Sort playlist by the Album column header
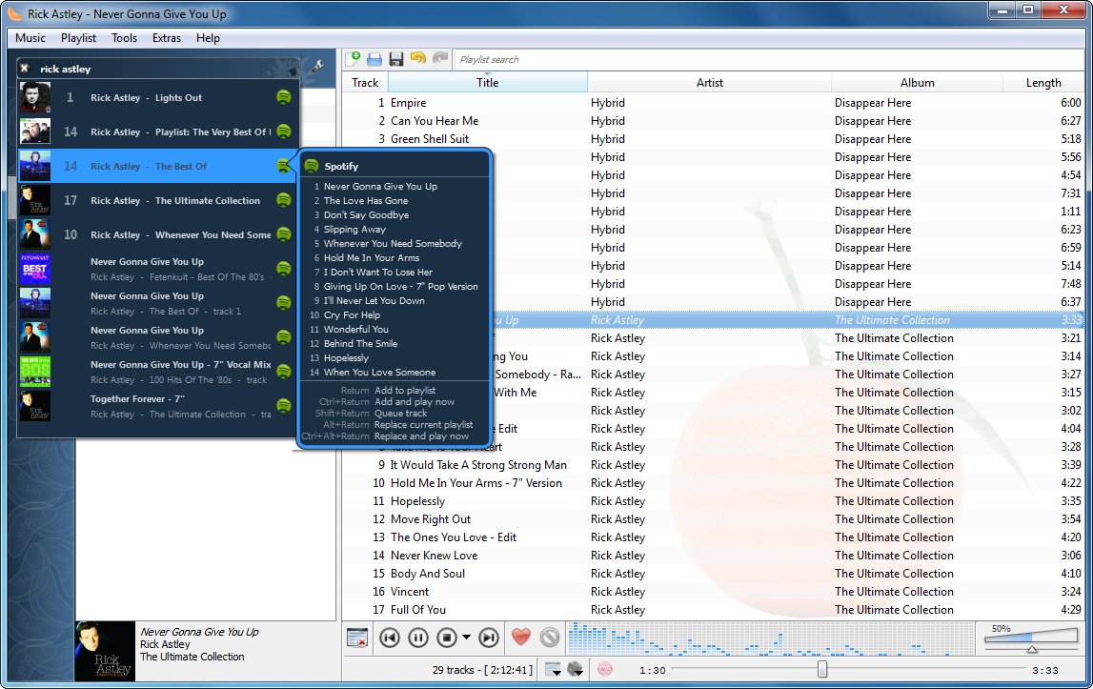 (917, 82)
